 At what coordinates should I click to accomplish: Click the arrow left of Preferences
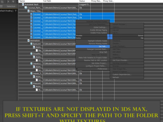77,69
